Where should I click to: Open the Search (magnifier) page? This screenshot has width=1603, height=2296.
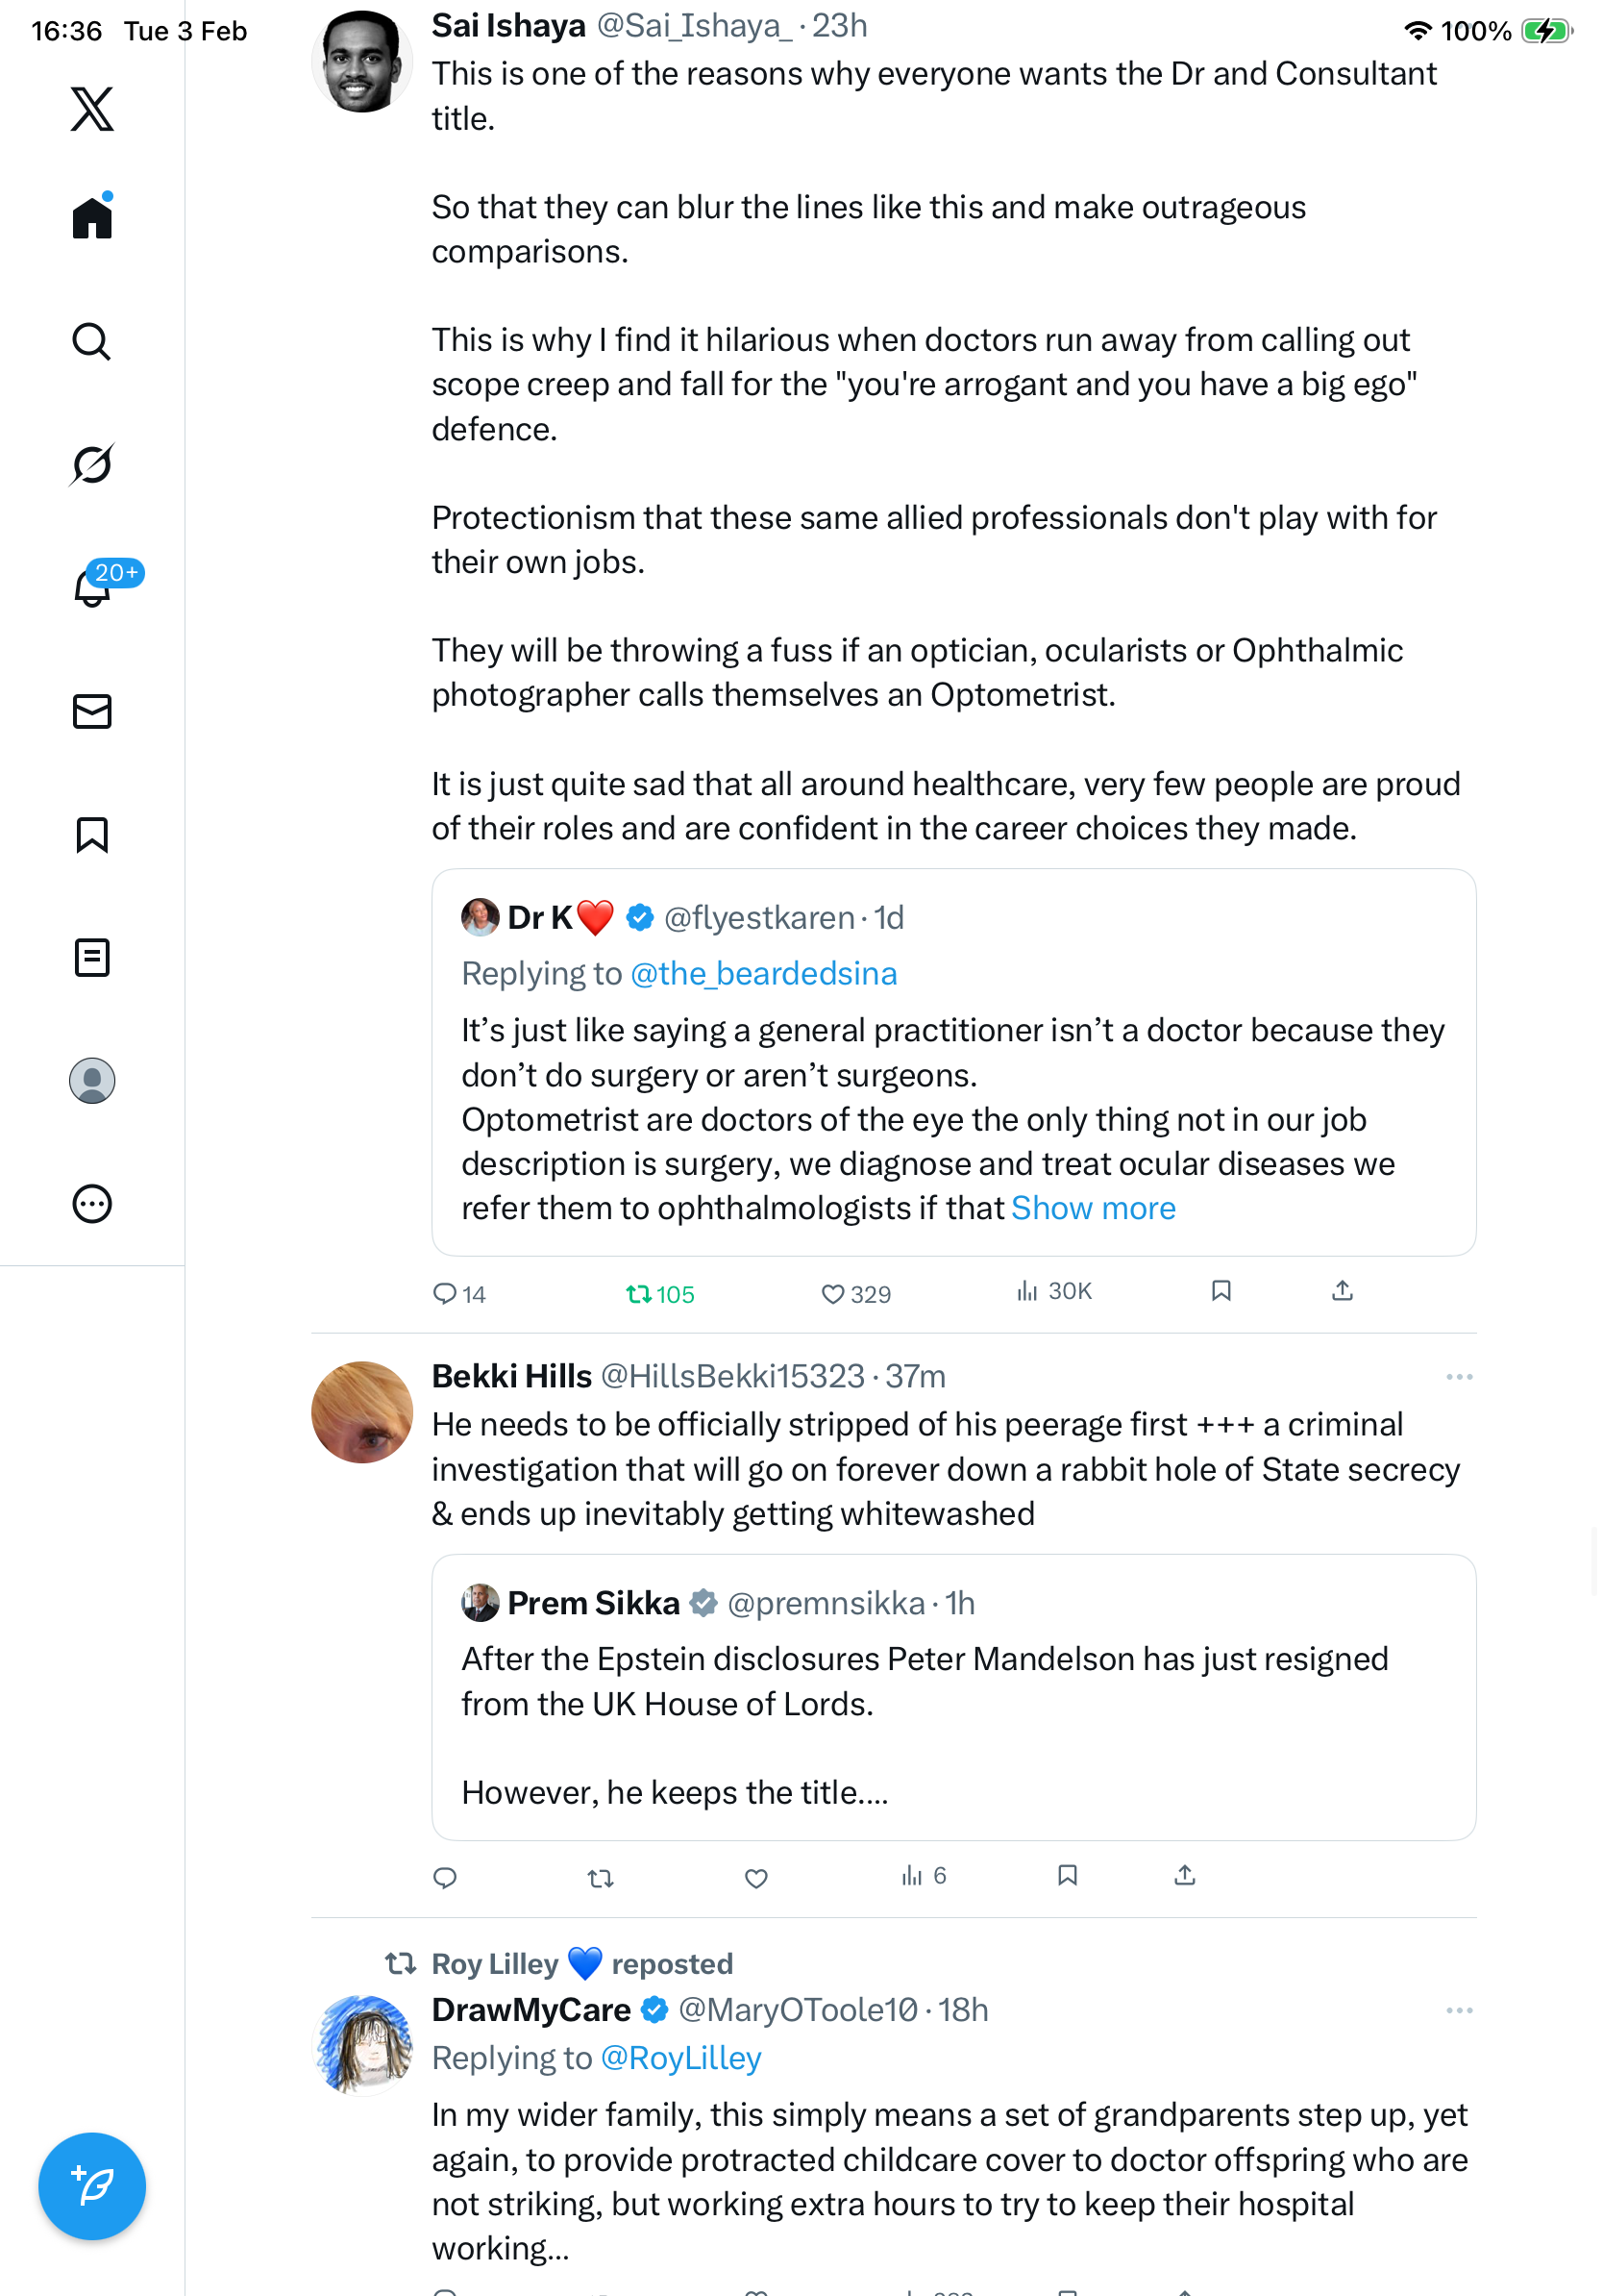point(92,342)
